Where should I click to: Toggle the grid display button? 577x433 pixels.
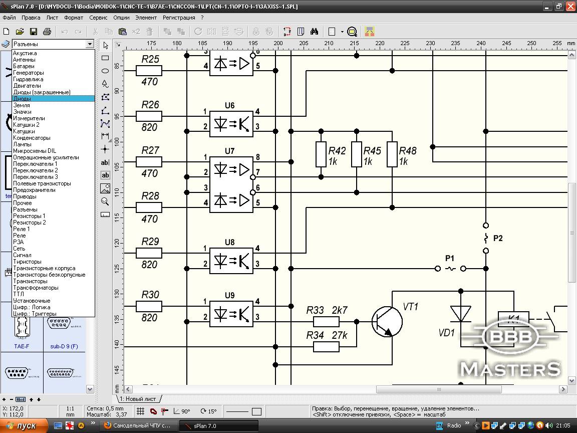pyautogui.click(x=141, y=411)
